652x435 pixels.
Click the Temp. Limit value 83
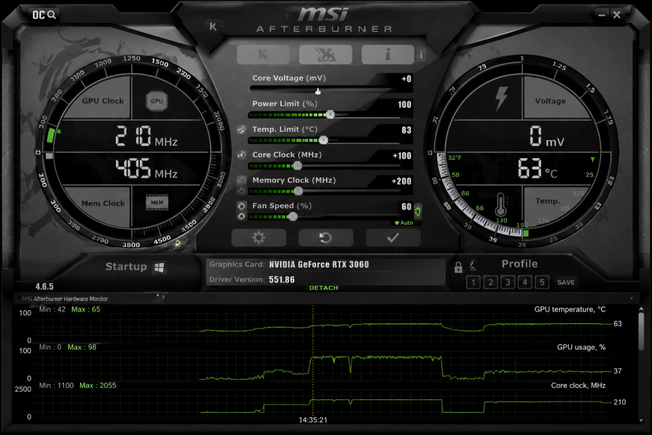coord(407,130)
